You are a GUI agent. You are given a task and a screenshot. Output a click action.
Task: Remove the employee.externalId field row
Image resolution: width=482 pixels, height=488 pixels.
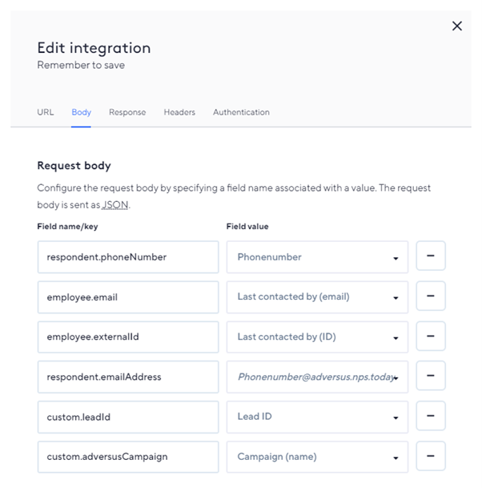pos(431,337)
